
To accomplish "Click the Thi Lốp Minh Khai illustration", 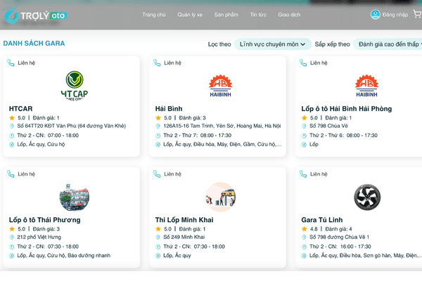I will click(220, 197).
